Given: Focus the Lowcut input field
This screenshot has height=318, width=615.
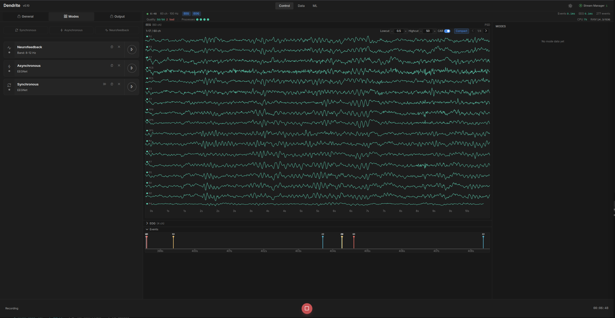Looking at the screenshot, I should click(399, 31).
